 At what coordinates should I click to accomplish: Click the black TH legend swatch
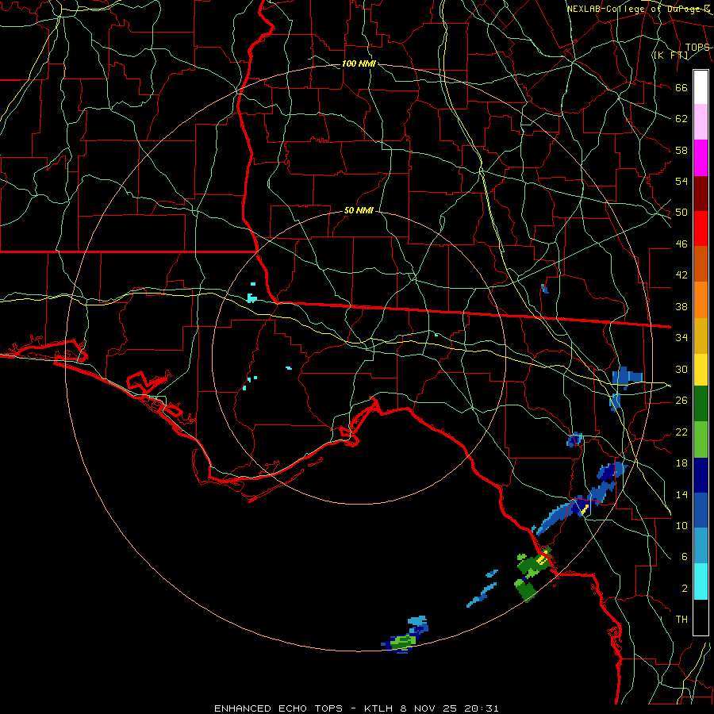pos(701,617)
